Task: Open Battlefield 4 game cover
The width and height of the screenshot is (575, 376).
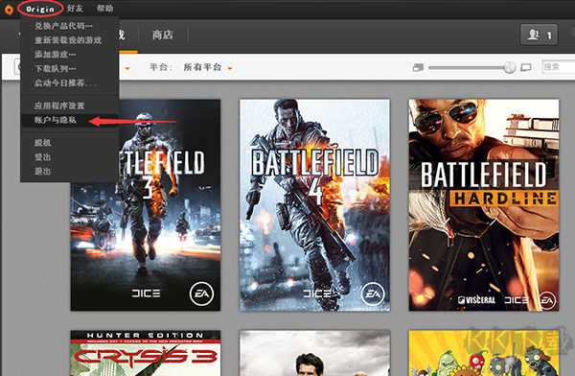Action: point(314,205)
